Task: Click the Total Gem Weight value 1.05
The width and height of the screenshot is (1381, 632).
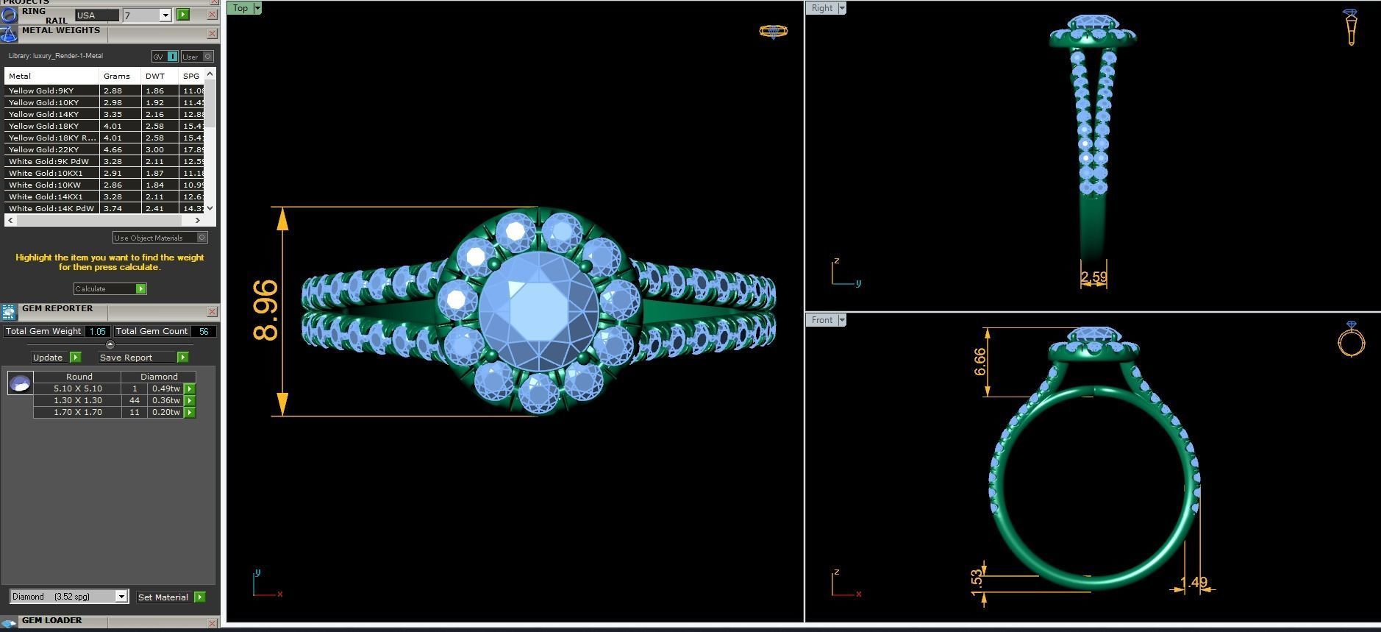Action: [97, 331]
